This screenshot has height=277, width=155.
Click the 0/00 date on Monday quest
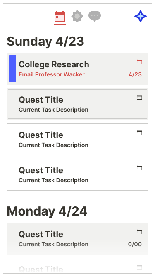click(135, 244)
